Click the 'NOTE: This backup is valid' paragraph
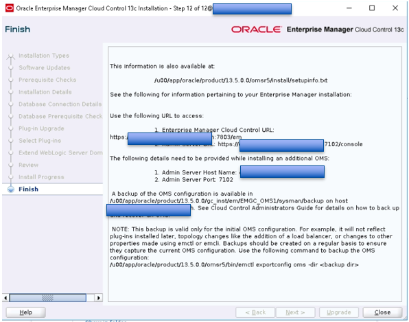 pyautogui.click(x=251, y=243)
